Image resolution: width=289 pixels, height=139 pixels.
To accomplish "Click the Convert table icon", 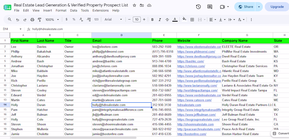I will pyautogui.click(x=275, y=133).
